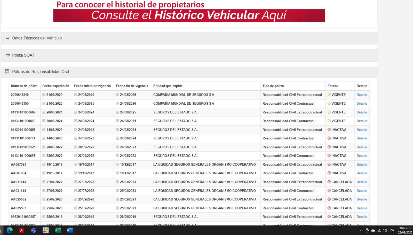Viewport: 413px width, 235px height.
Task: Click the Wi-Fi network tray icon
Action: pos(379,230)
